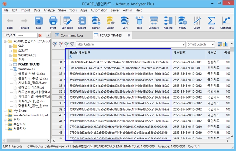Select the 서울지사 node

click(19, 129)
